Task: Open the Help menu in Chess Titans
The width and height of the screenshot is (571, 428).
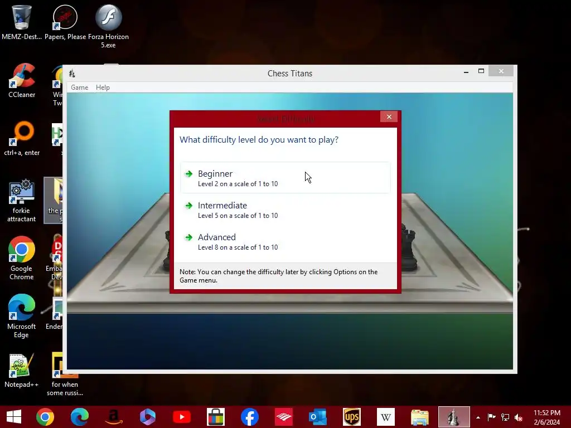Action: coord(103,87)
